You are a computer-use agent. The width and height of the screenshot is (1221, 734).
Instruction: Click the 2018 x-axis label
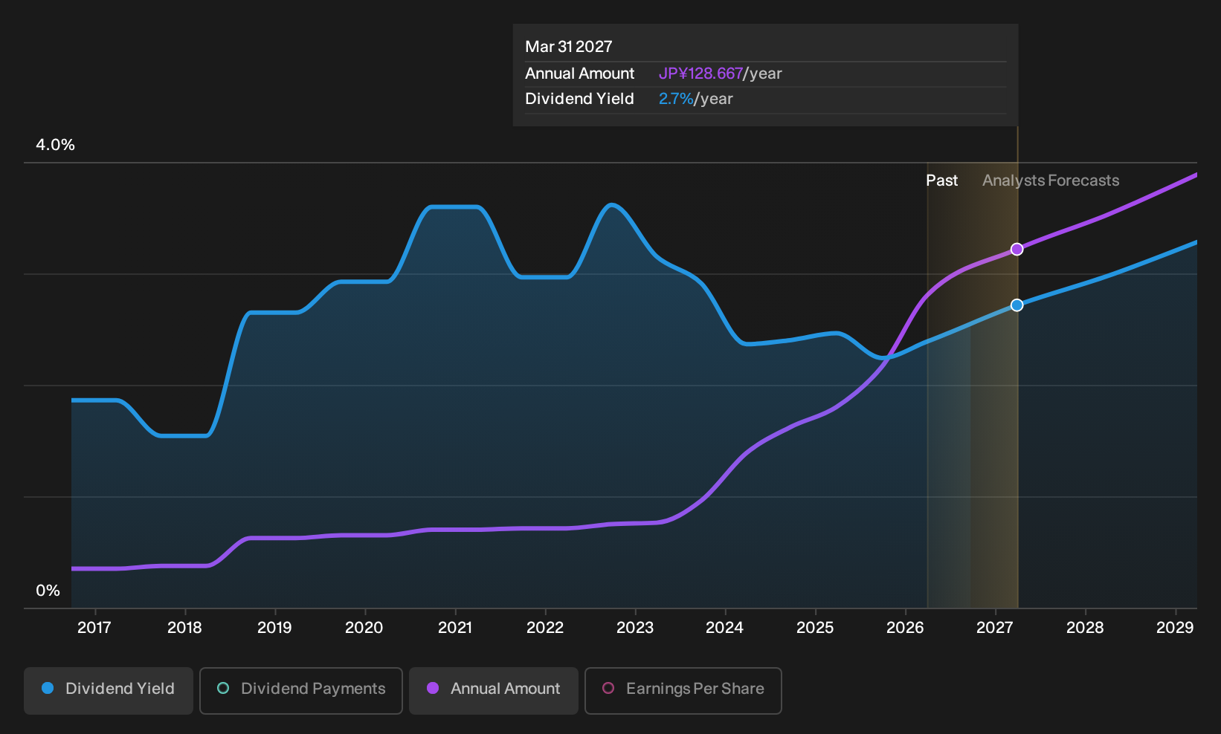[x=184, y=628]
